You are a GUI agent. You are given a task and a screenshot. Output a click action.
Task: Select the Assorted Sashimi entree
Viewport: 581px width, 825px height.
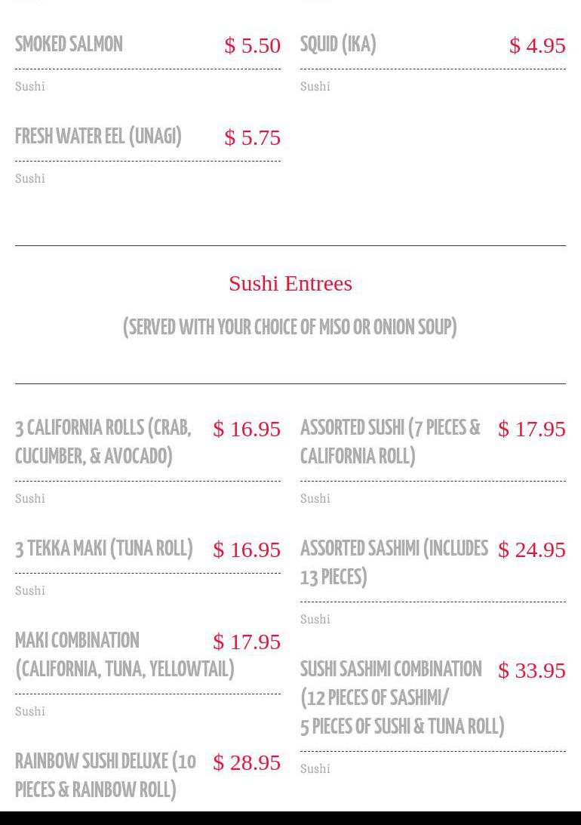click(394, 563)
